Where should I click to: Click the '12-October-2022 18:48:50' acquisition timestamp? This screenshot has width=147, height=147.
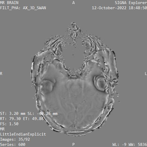(x=119, y=8)
